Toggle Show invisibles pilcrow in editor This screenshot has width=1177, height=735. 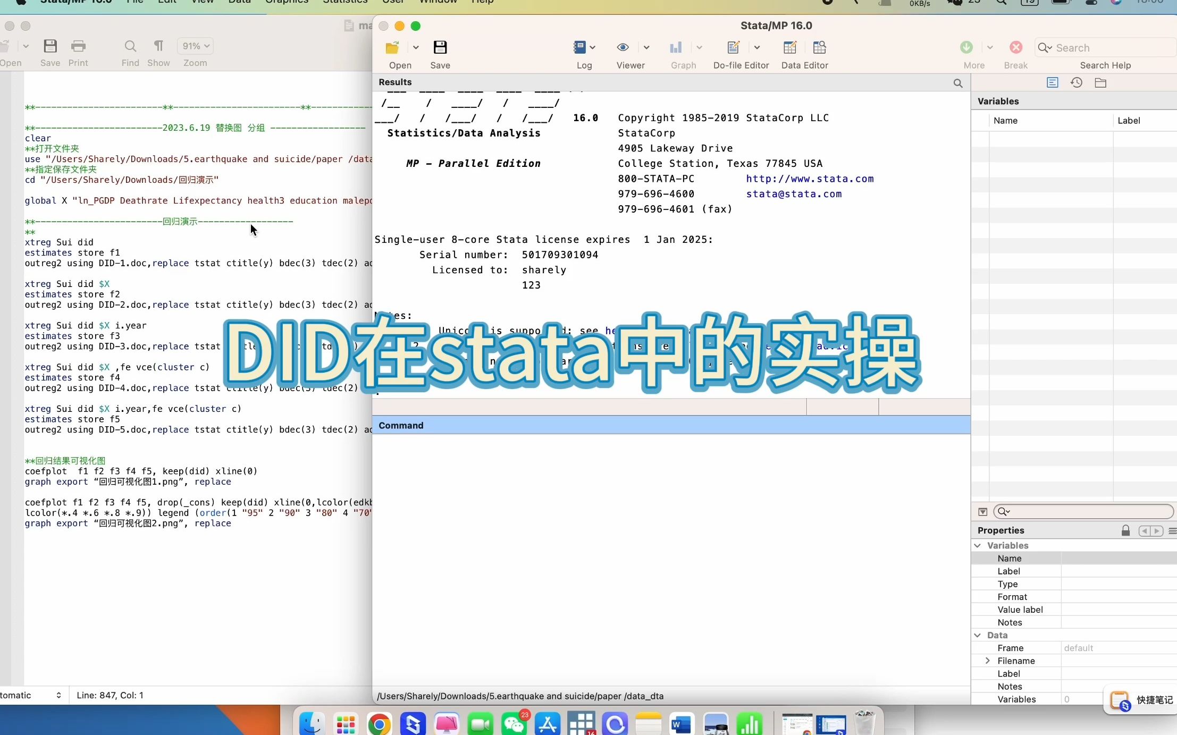[x=158, y=47]
